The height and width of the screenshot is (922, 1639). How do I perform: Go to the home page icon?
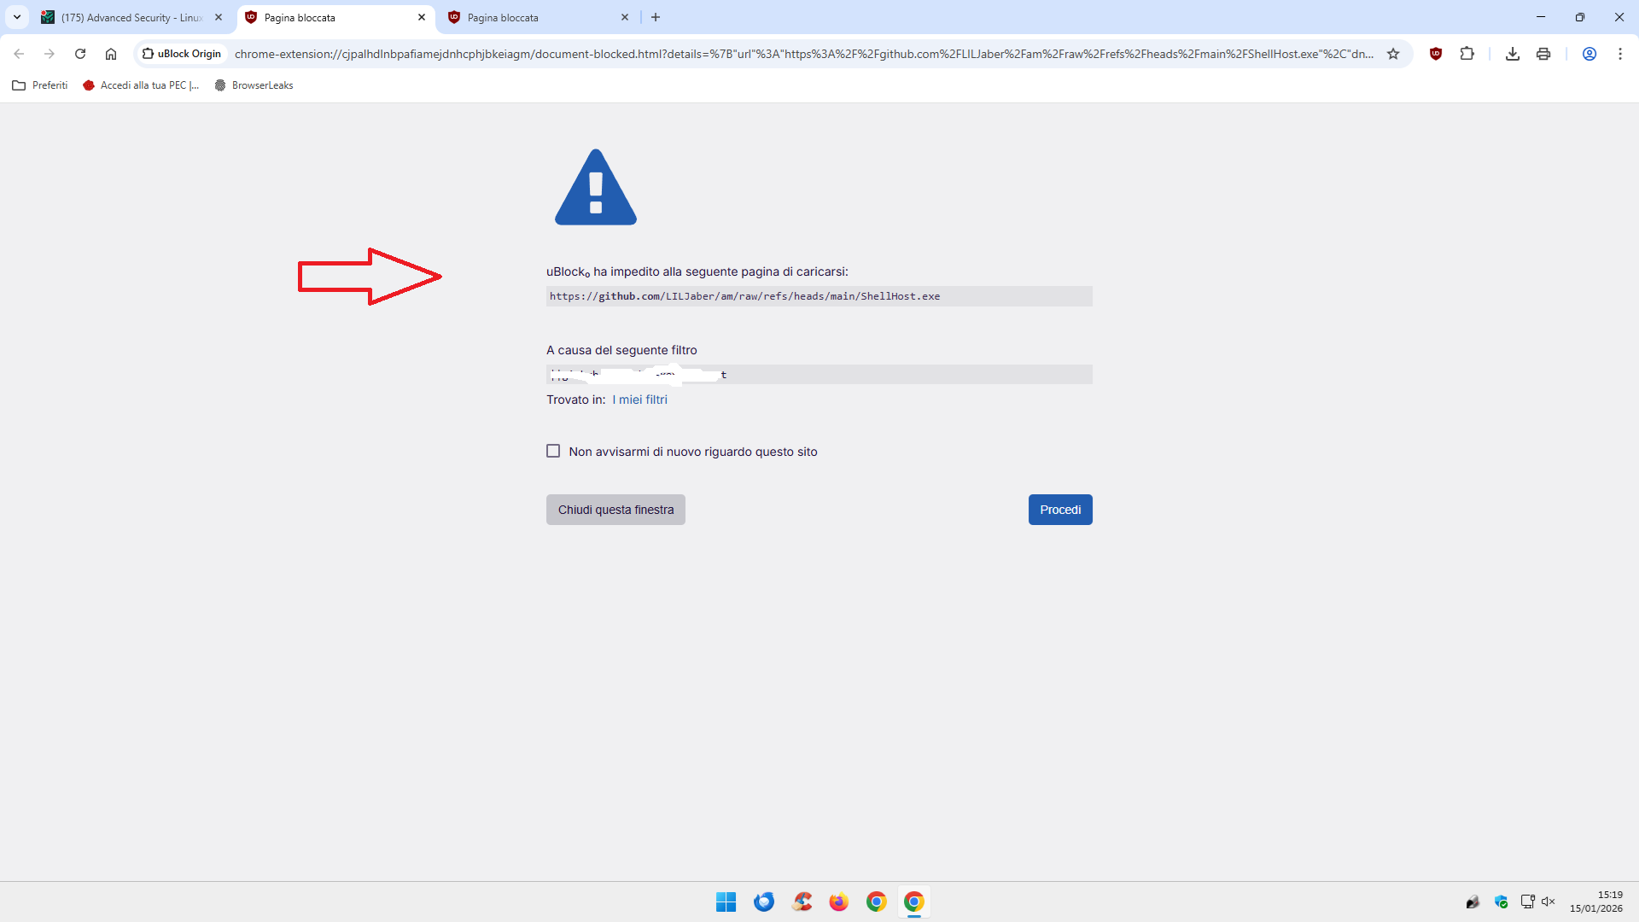(x=111, y=54)
